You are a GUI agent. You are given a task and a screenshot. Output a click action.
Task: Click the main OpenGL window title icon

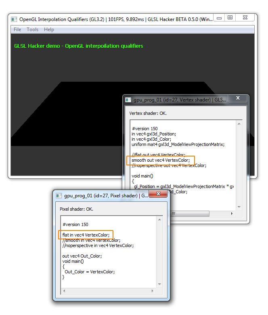[x=14, y=19]
